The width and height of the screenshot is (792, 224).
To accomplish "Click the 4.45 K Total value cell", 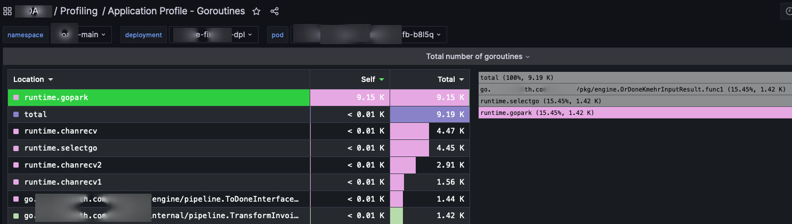I will (430, 148).
